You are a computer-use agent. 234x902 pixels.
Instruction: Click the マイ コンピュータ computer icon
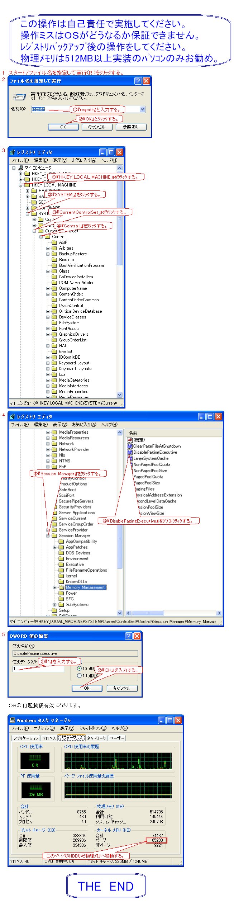pyautogui.click(x=20, y=168)
